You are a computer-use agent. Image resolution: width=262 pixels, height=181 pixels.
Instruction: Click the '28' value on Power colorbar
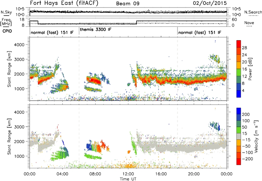click(244, 48)
